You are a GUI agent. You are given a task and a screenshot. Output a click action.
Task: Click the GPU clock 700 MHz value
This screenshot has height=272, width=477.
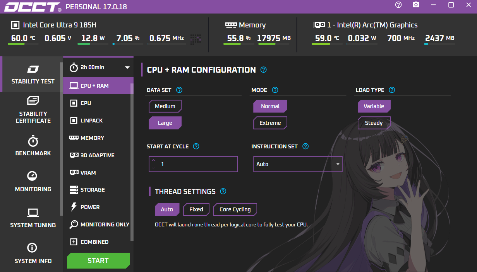point(401,38)
